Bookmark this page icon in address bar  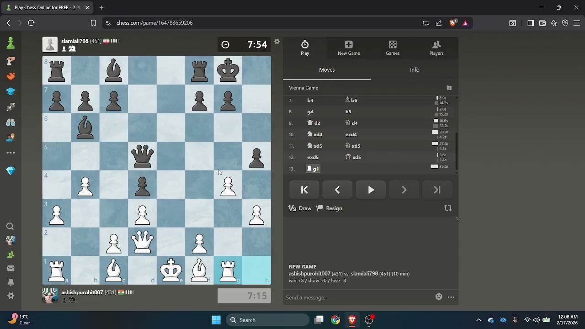[x=93, y=23]
